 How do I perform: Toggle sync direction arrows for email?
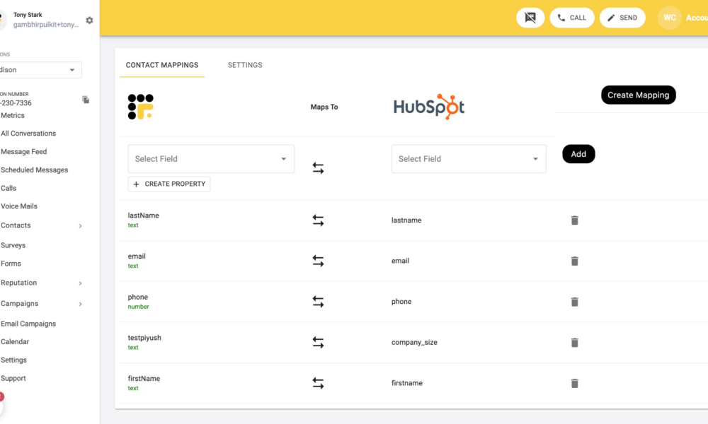[318, 261]
